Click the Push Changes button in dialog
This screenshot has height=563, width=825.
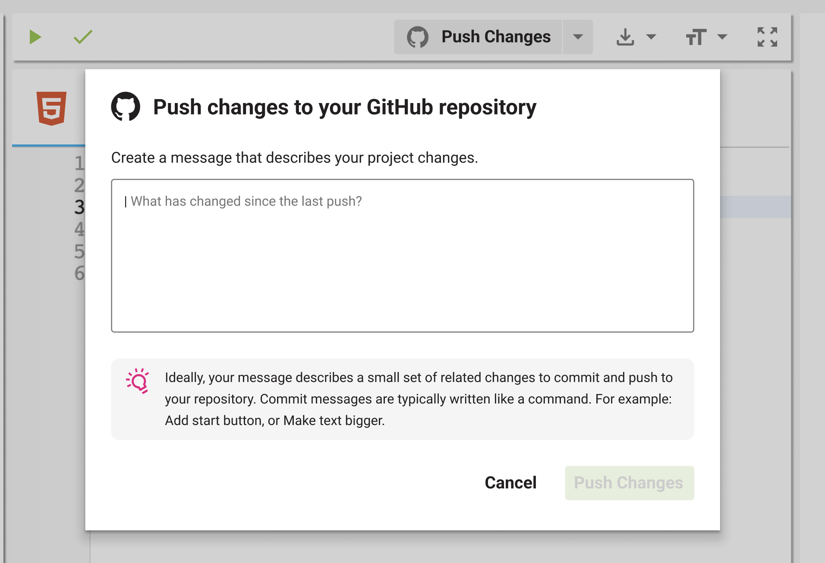[x=630, y=483]
